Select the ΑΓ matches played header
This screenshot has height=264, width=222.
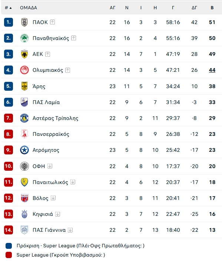(112, 8)
